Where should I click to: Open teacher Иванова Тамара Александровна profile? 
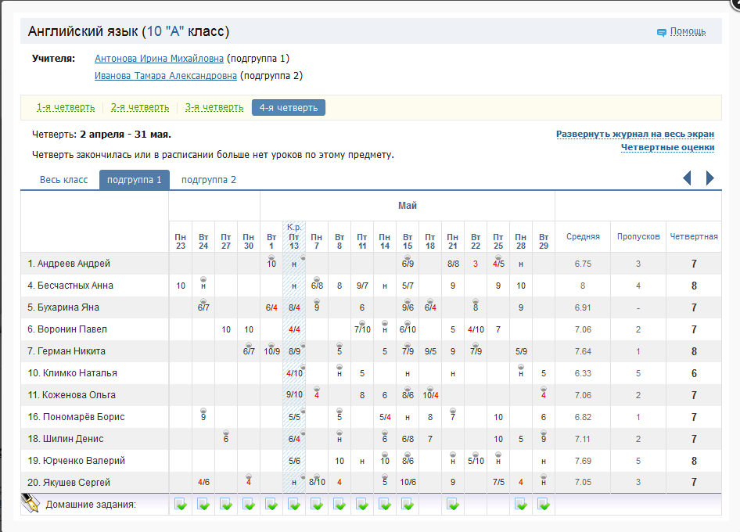tap(166, 76)
